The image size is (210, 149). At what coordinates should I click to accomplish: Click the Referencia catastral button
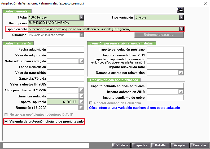click(x=159, y=35)
